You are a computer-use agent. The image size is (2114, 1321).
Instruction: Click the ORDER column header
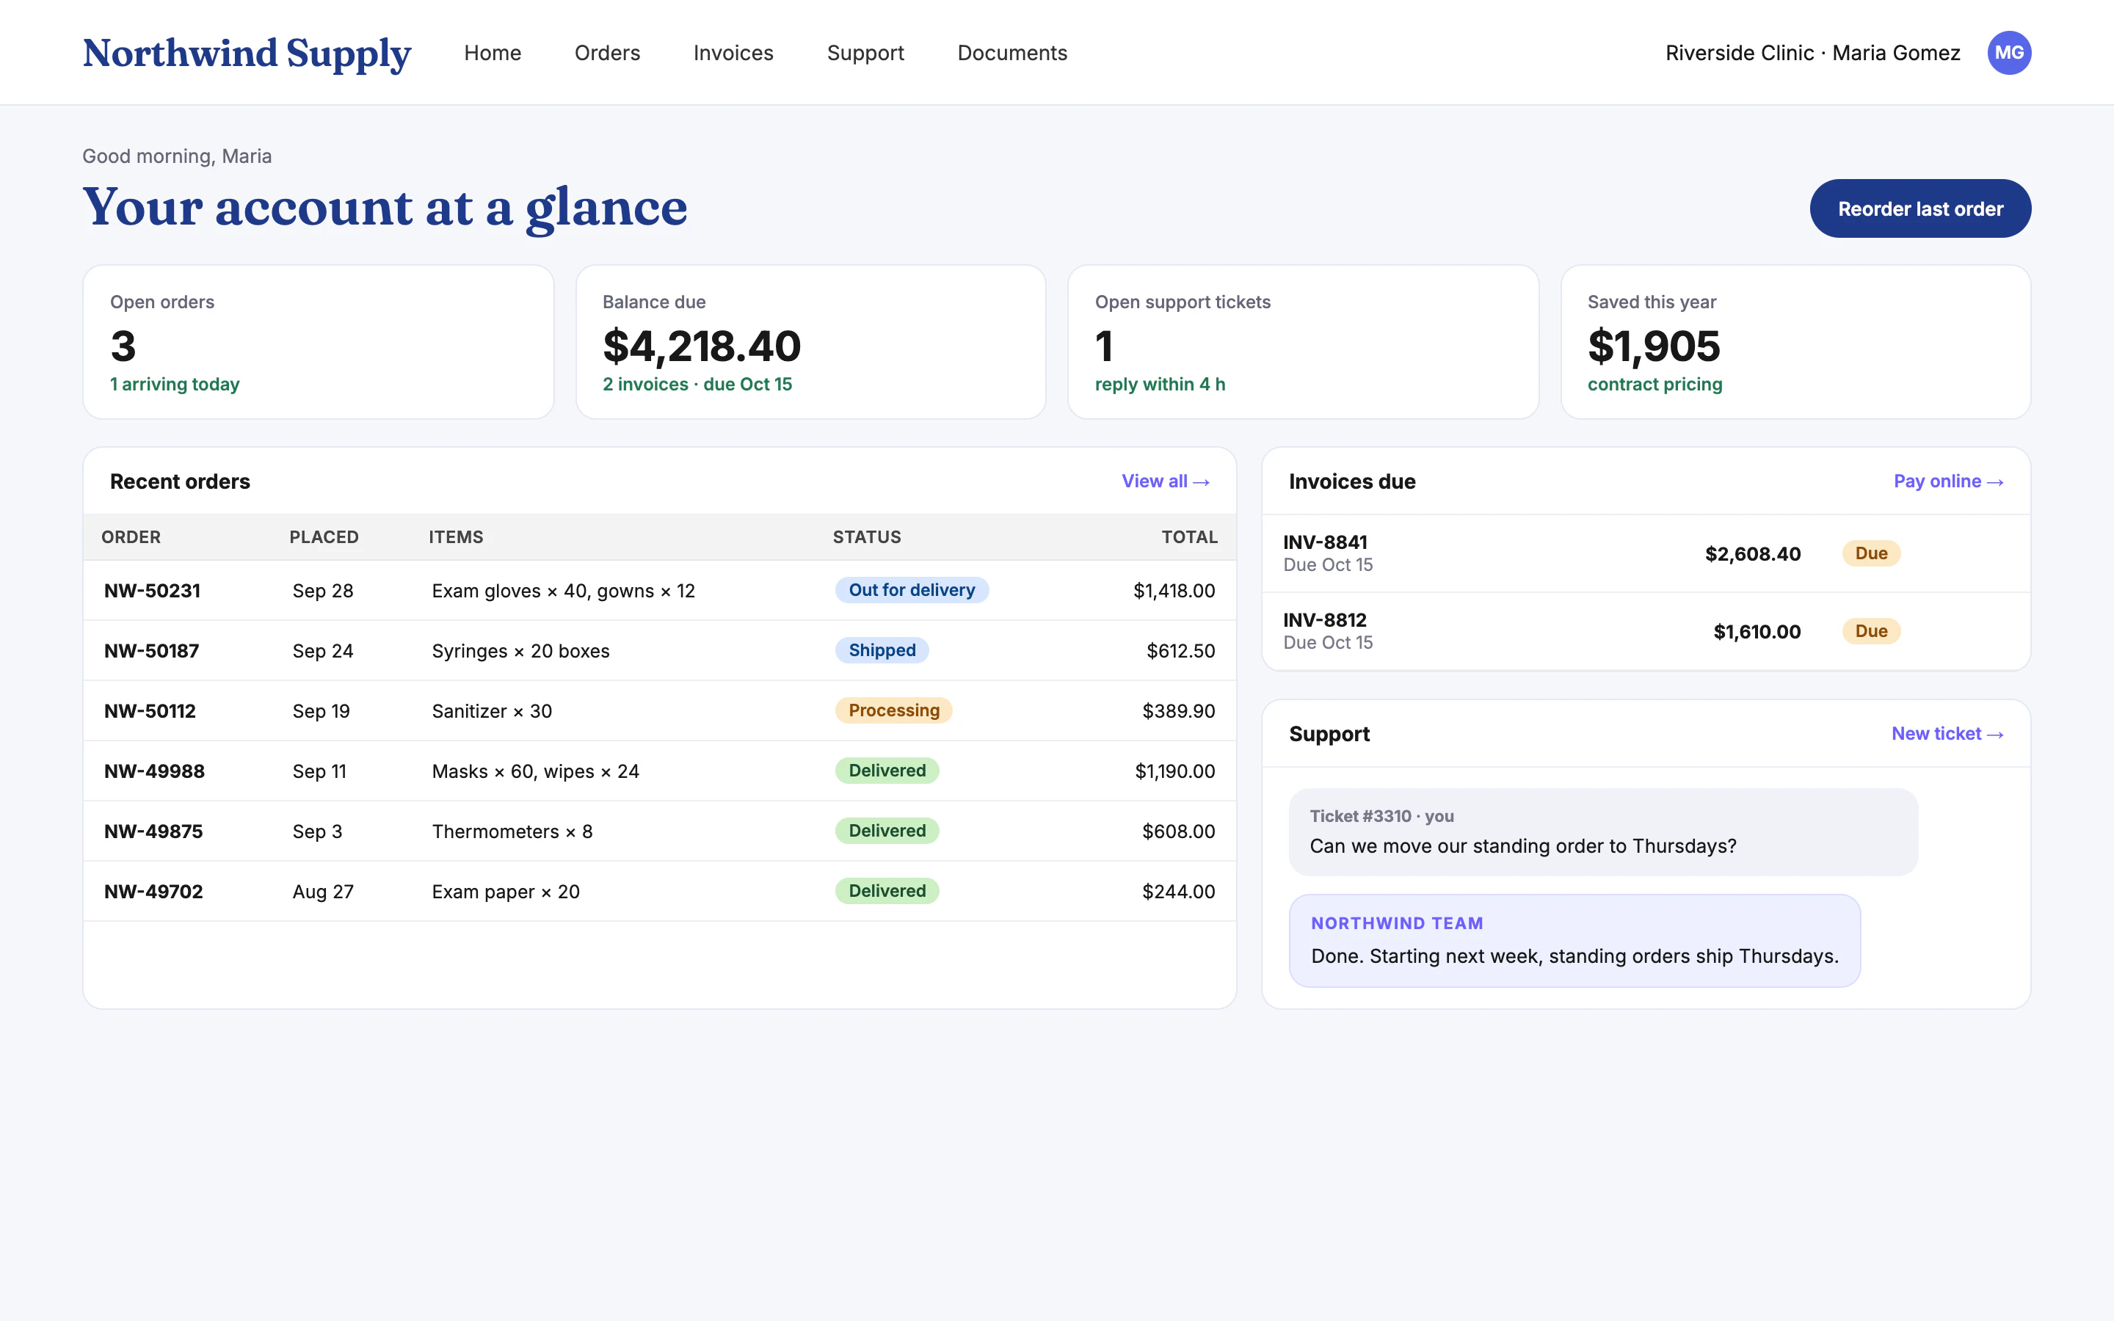pyautogui.click(x=131, y=537)
